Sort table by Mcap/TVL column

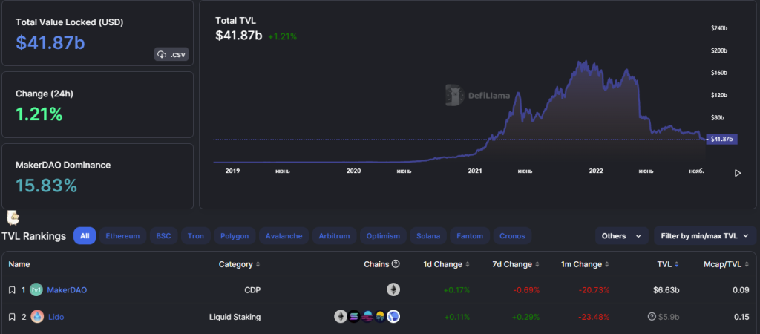click(726, 264)
